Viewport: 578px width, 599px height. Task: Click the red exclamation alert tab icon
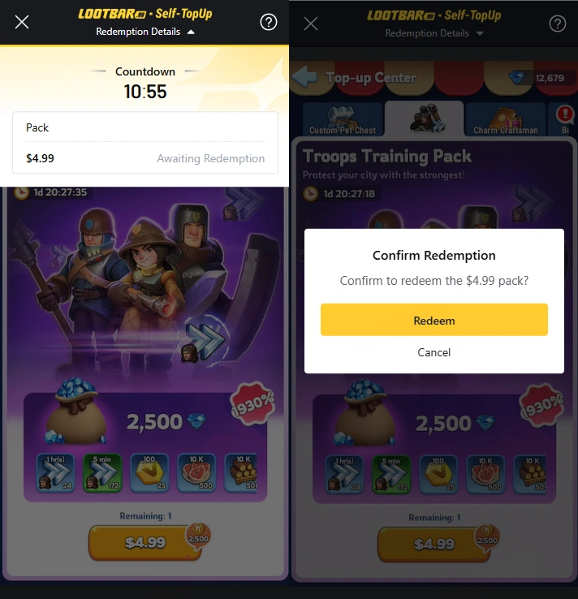[565, 114]
